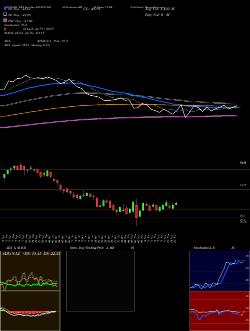The height and width of the screenshot is (331, 250).
Task: Click the 'Day Vol: 0 M' label
Action: (157, 15)
